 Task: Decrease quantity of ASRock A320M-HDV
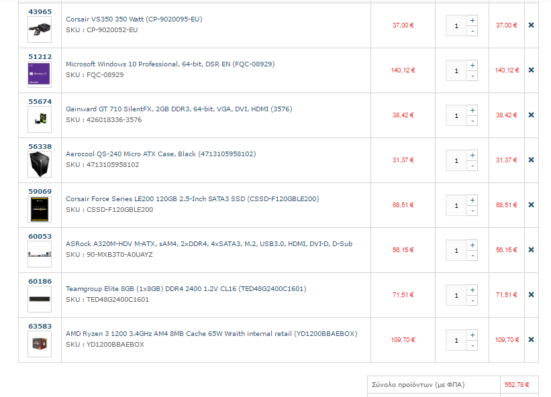pyautogui.click(x=472, y=256)
